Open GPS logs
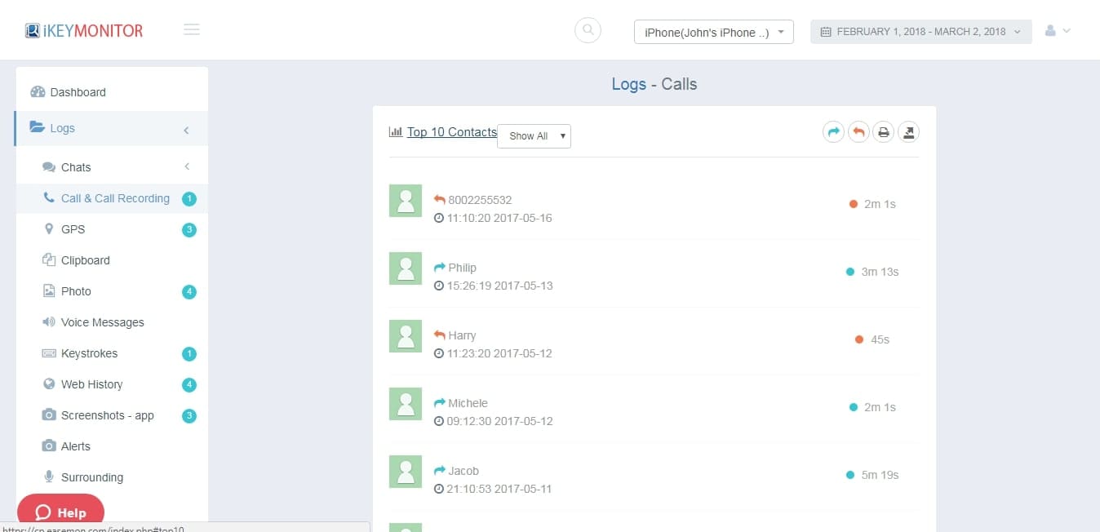 (x=73, y=229)
